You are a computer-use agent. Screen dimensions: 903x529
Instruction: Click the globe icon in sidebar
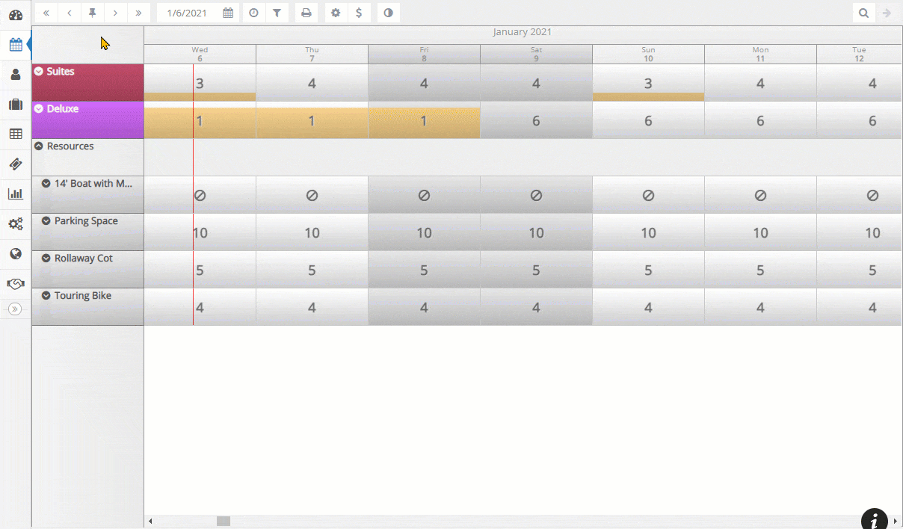[x=15, y=253]
